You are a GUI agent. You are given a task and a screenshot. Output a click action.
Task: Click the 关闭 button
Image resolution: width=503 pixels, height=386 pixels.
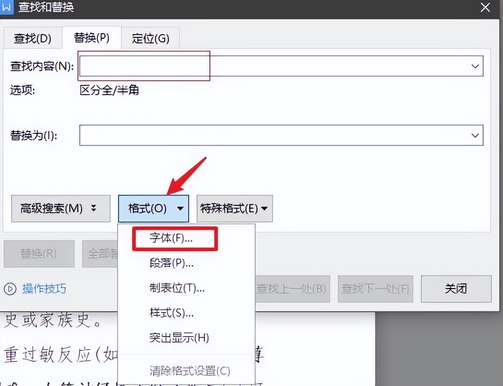(456, 289)
